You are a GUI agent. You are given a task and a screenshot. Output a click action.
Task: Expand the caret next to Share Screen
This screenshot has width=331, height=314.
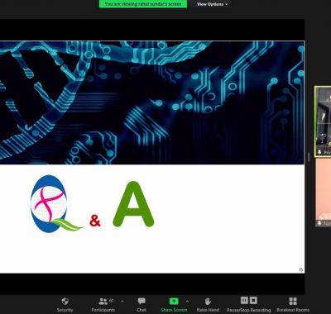point(187,302)
